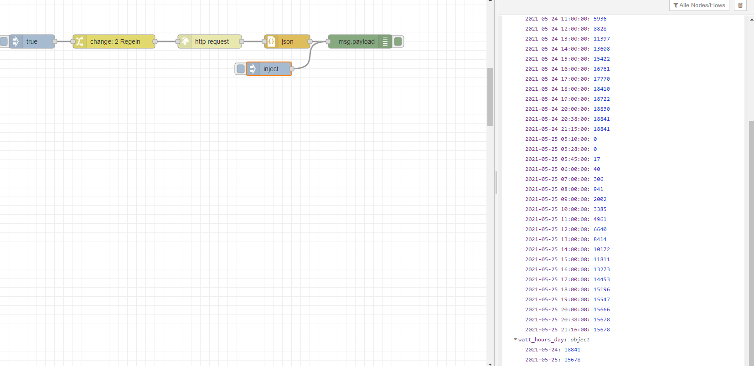Image resolution: width=754 pixels, height=366 pixels.
Task: Select entry 2021-05-25 18:00:00: 15196
Action: coord(568,289)
